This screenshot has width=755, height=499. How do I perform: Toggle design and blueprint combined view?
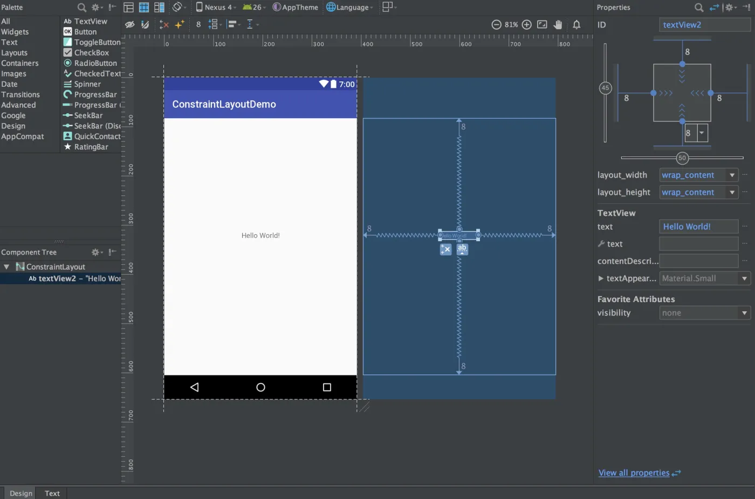pyautogui.click(x=159, y=8)
